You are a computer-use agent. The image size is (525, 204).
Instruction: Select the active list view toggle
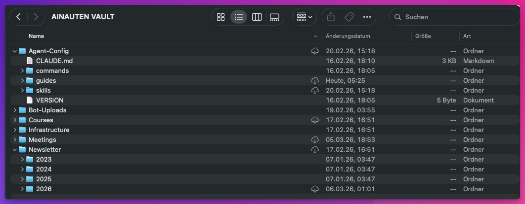pyautogui.click(x=239, y=17)
